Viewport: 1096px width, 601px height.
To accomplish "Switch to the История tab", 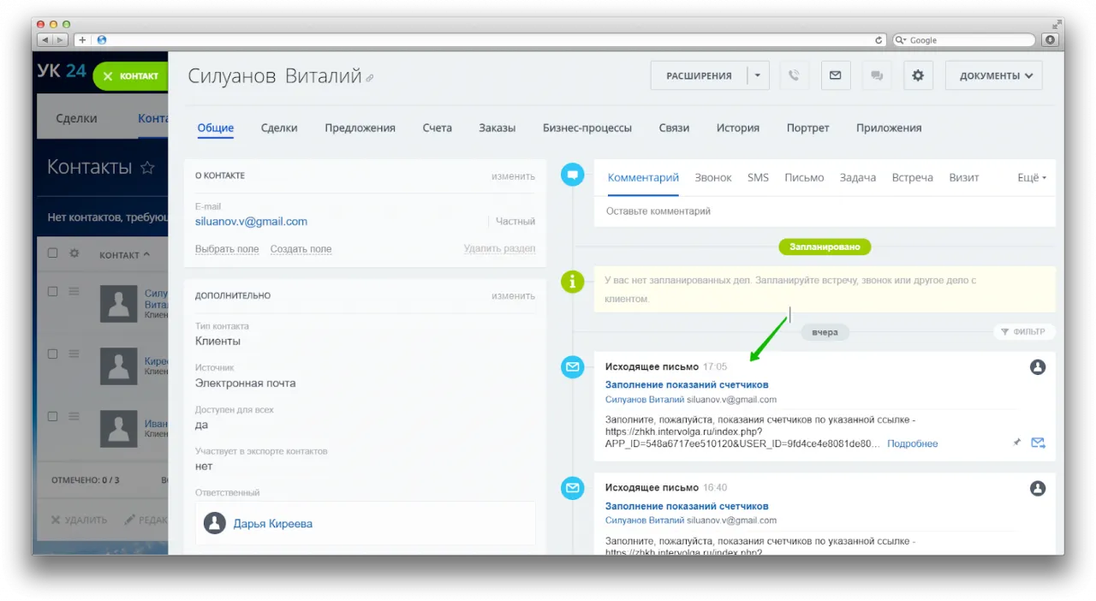I will (737, 128).
